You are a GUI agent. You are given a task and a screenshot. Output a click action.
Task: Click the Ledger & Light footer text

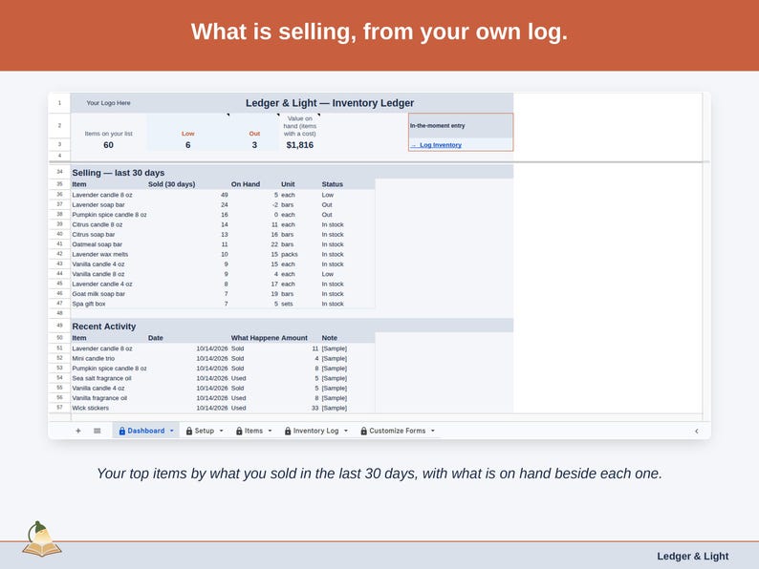tap(693, 557)
